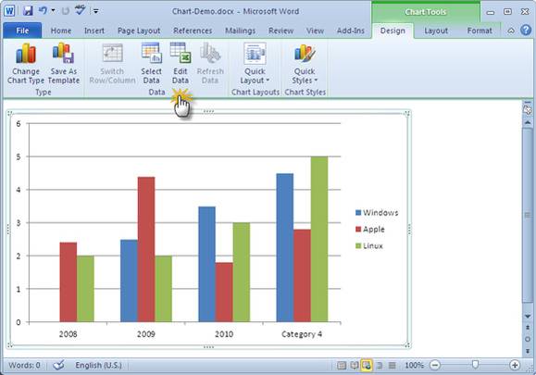The height and width of the screenshot is (375, 536).
Task: Open the References tab
Action: coord(193,31)
